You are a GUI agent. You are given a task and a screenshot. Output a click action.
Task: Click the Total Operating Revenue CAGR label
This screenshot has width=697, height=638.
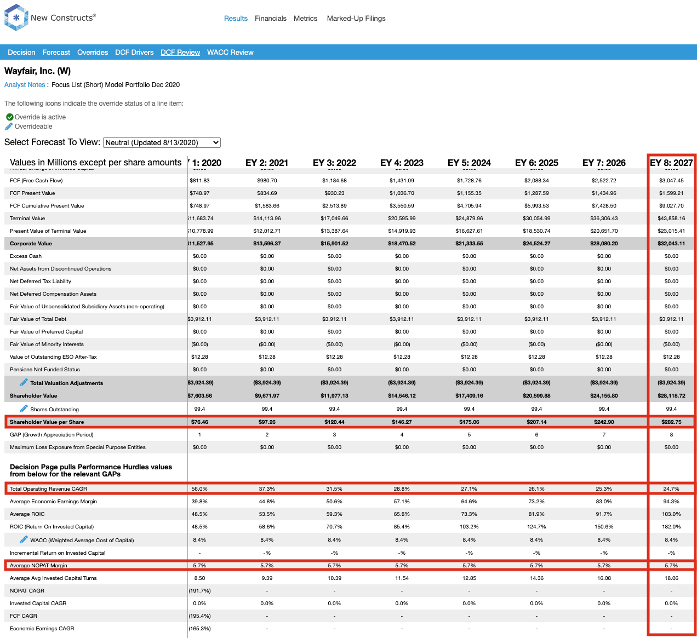[x=48, y=489]
